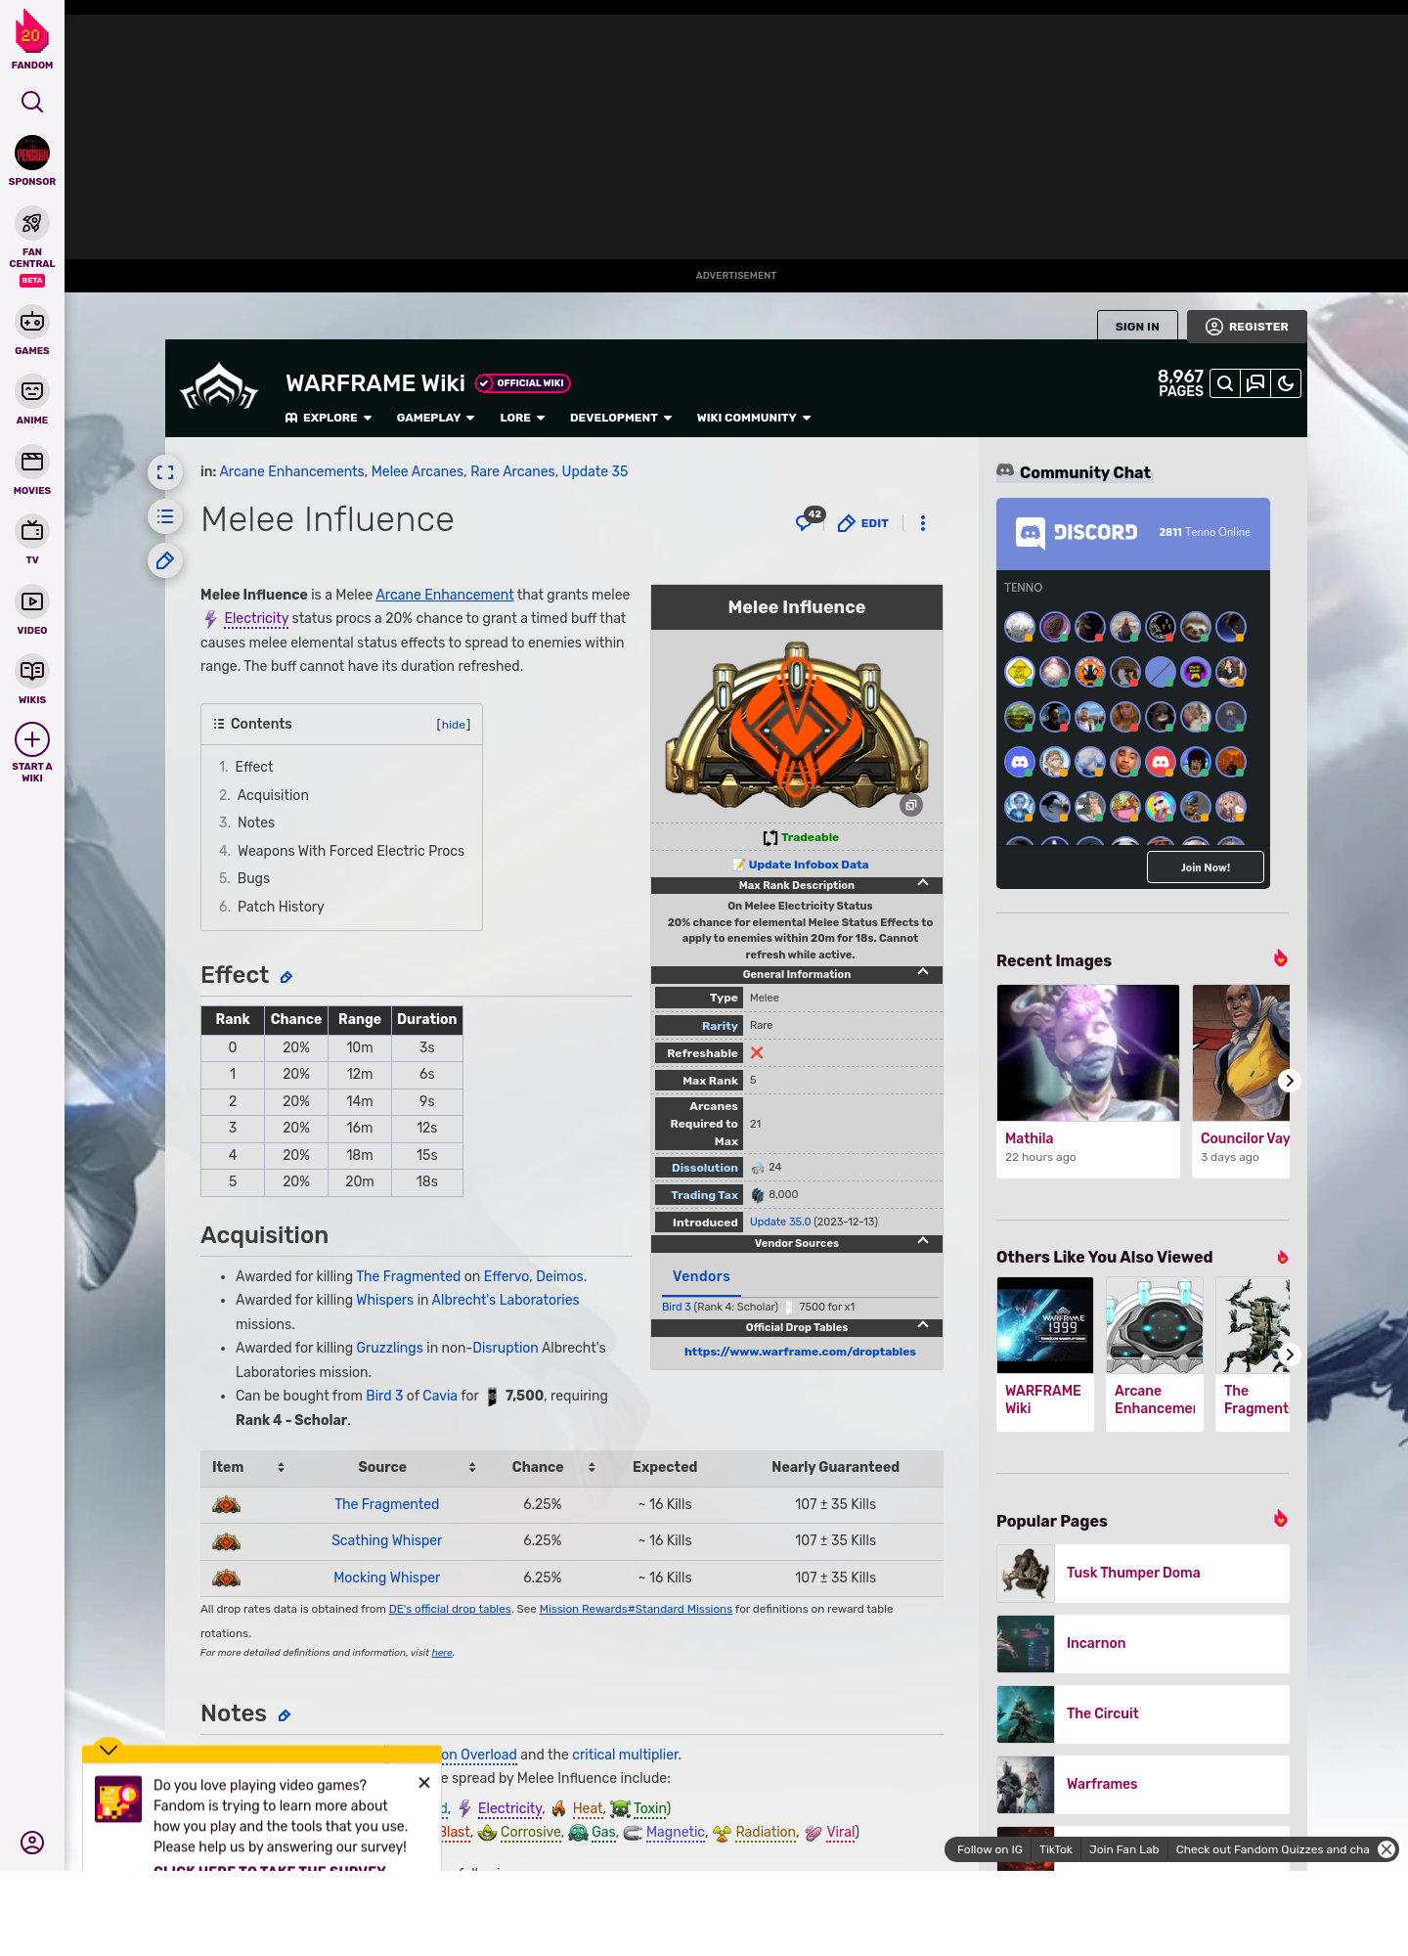Image resolution: width=1408 pixels, height=1956 pixels.
Task: Open the Movies sidebar icon
Action: tap(32, 461)
